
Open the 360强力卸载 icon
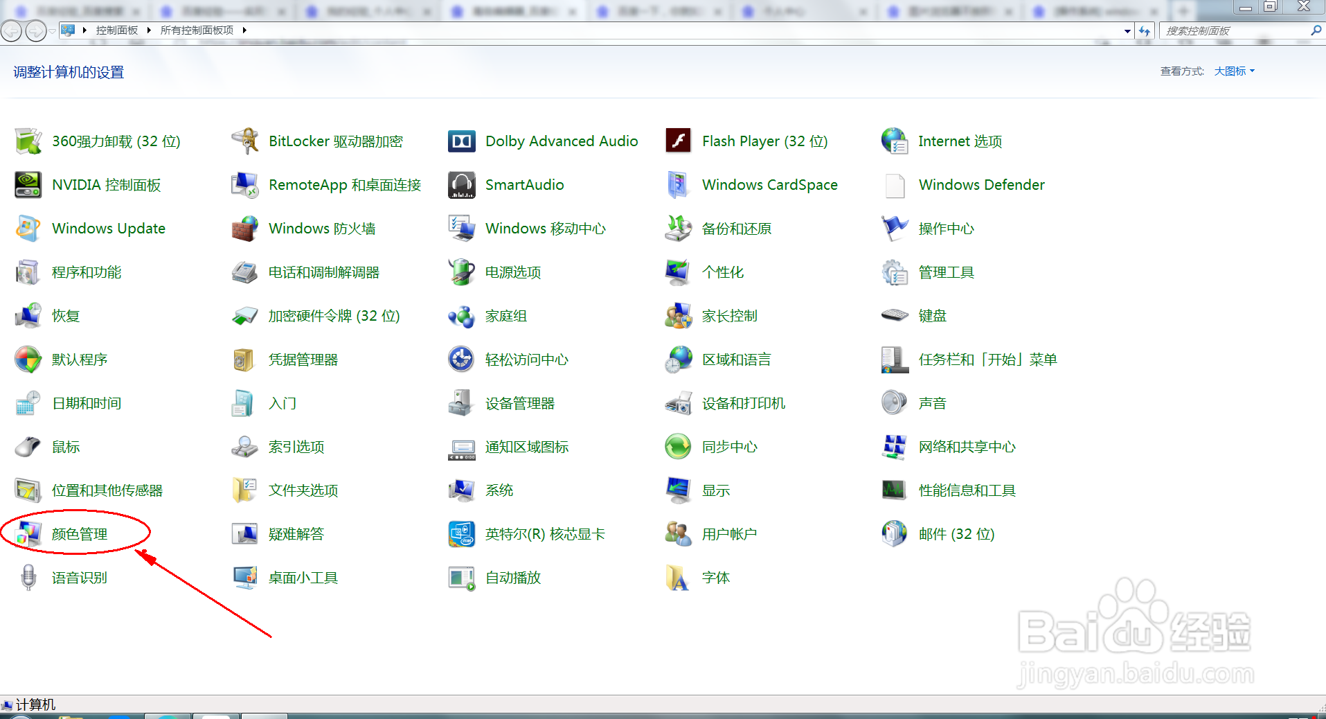[28, 141]
